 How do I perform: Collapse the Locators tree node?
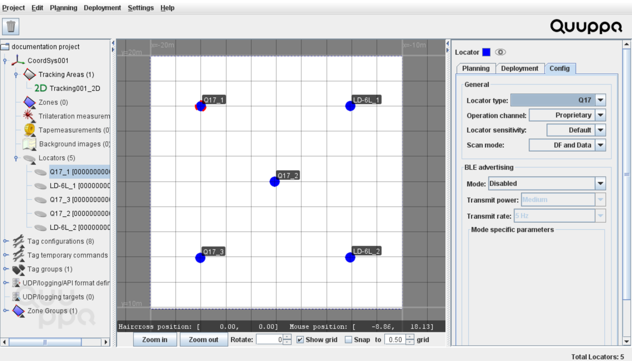[17, 158]
